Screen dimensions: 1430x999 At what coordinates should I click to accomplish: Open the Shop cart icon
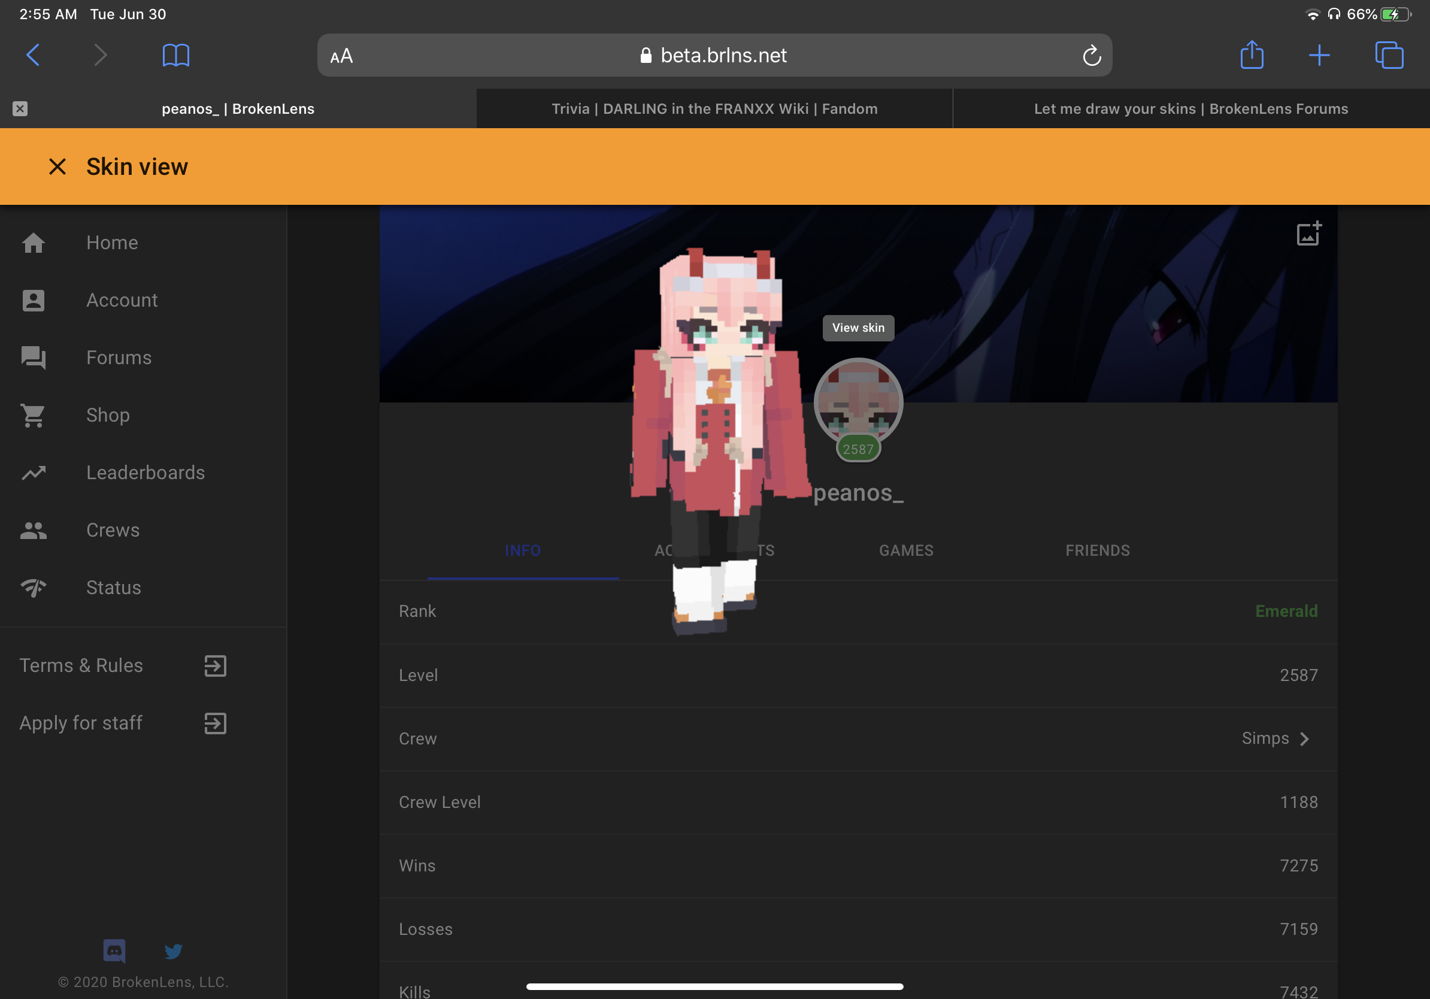pos(34,416)
